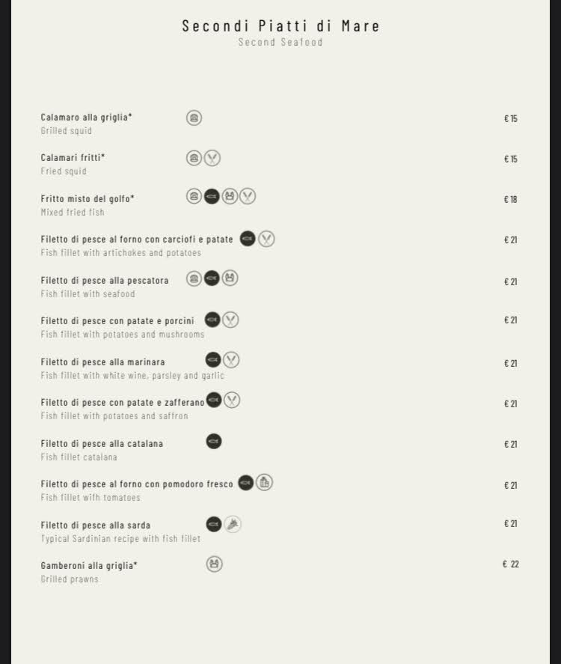Click the mollusc shell icon beside Filetto alla pescatora
This screenshot has width=561, height=664.
(x=194, y=278)
